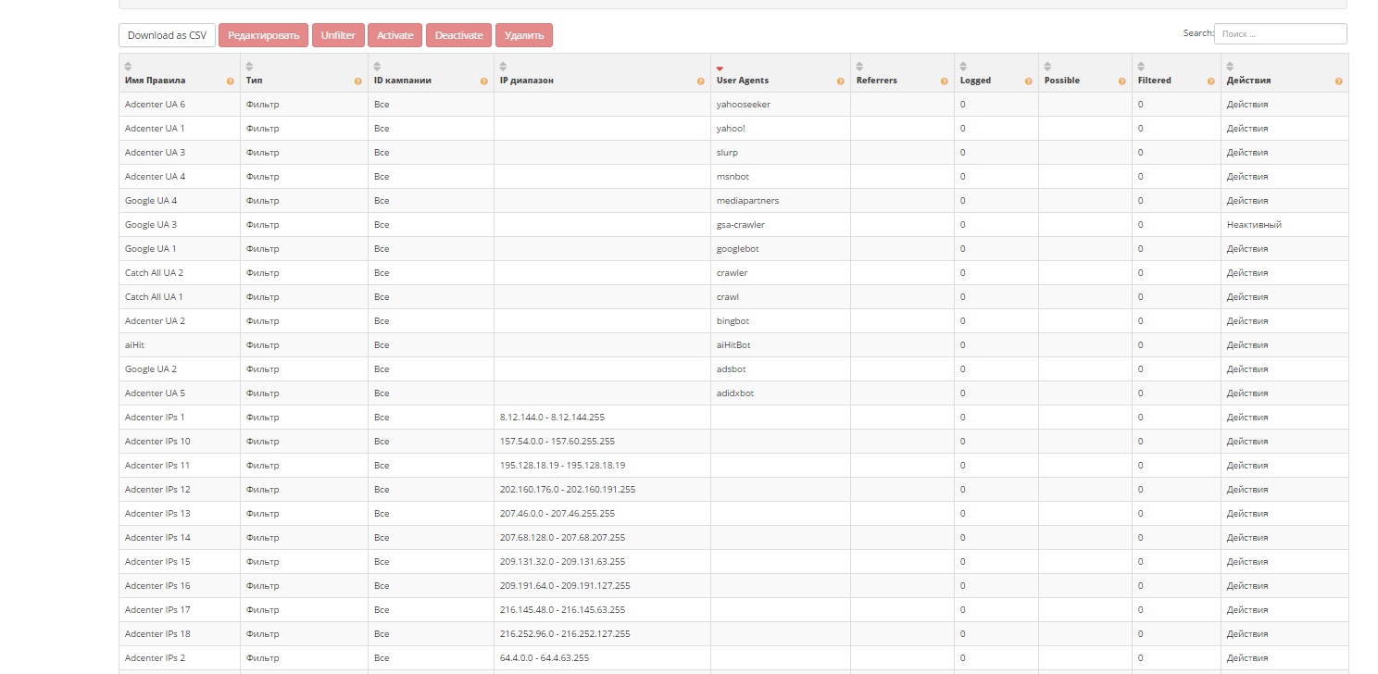The image size is (1378, 674).
Task: Select the Adcenter UA 4 rule name
Action: [x=155, y=177]
